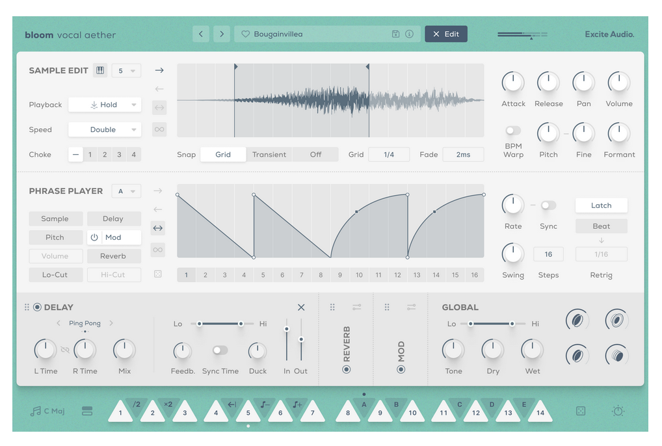The width and height of the screenshot is (662, 446).
Task: Click the Fade 2ms field
Action: pos(463,155)
